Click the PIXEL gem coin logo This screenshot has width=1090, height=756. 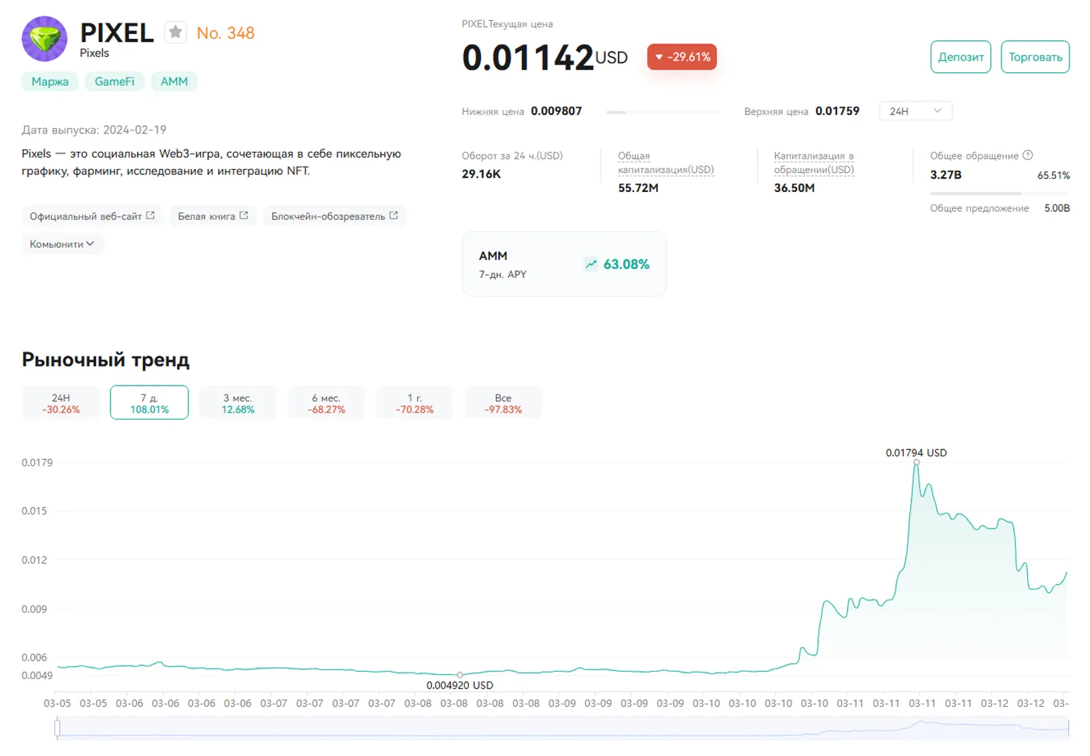(x=44, y=39)
